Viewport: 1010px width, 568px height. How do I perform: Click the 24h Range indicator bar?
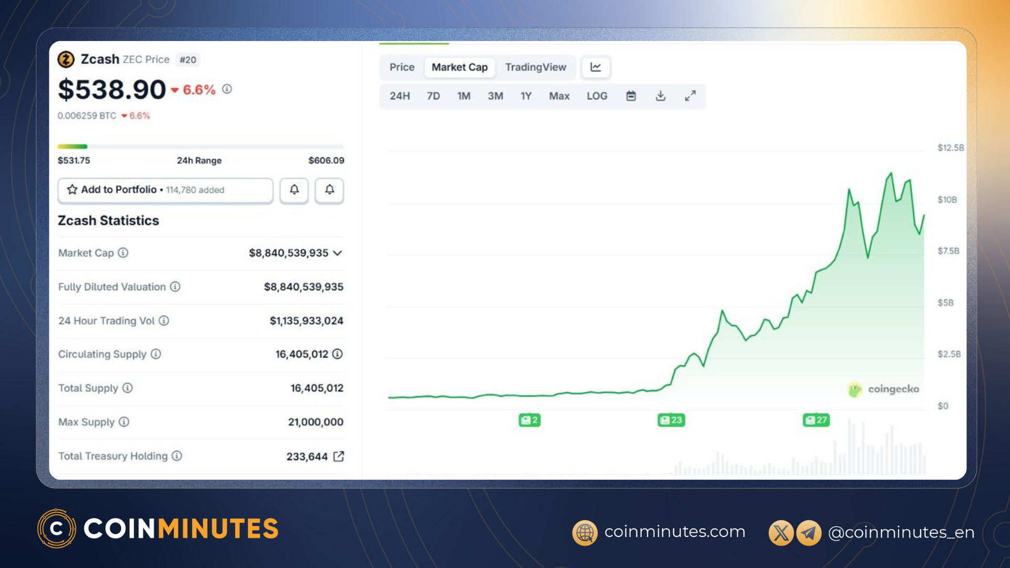[200, 146]
